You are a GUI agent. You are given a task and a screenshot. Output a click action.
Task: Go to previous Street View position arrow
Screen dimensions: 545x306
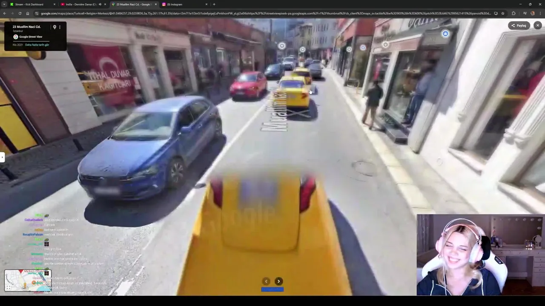click(266, 281)
